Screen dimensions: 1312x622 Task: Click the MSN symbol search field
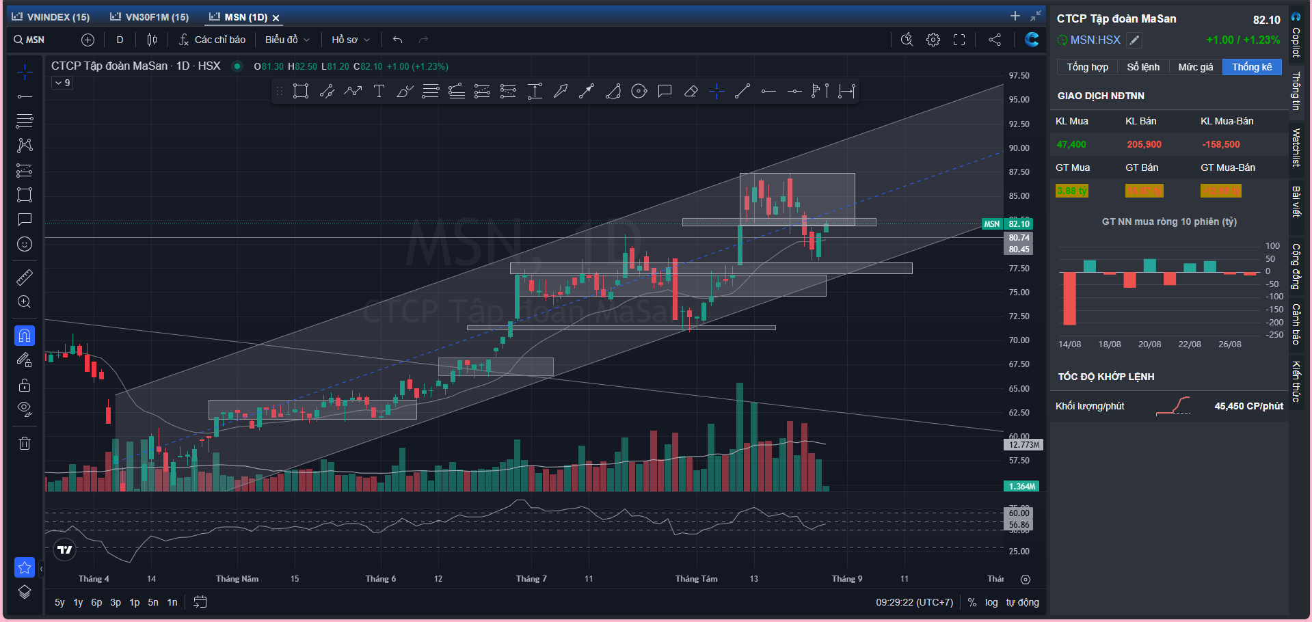pos(36,40)
